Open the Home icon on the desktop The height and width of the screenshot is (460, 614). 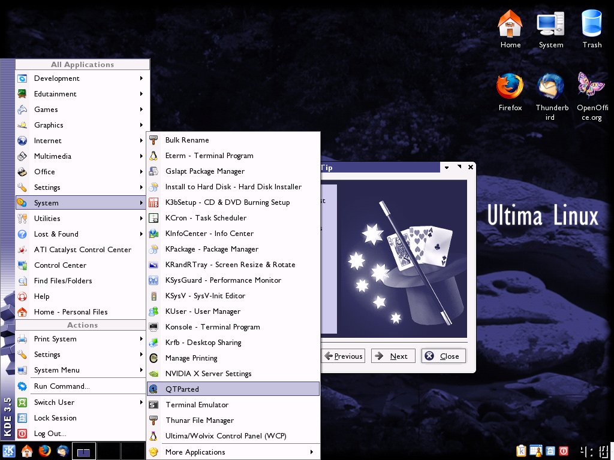click(510, 29)
